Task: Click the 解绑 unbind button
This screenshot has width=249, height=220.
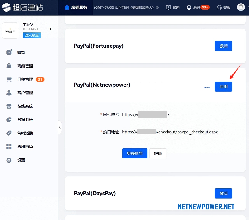Action: coord(158,153)
